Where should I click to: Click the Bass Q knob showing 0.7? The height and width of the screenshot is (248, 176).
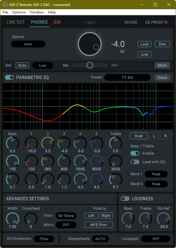click(x=12, y=179)
